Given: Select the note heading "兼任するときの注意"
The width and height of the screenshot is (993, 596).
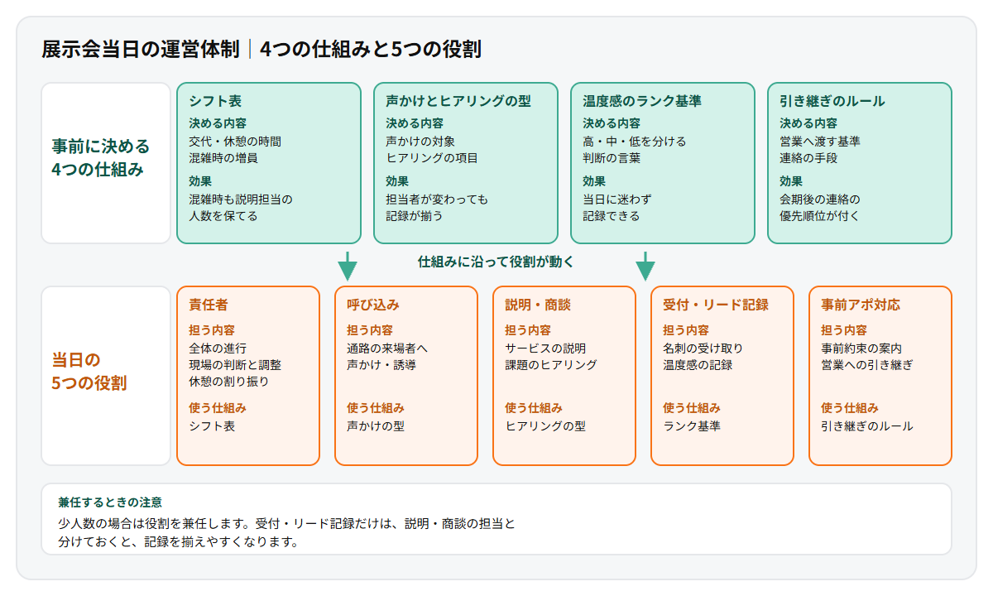Looking at the screenshot, I should click(110, 502).
